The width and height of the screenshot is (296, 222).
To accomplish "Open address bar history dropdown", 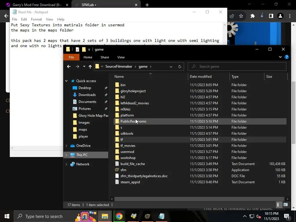I will (x=171, y=67).
